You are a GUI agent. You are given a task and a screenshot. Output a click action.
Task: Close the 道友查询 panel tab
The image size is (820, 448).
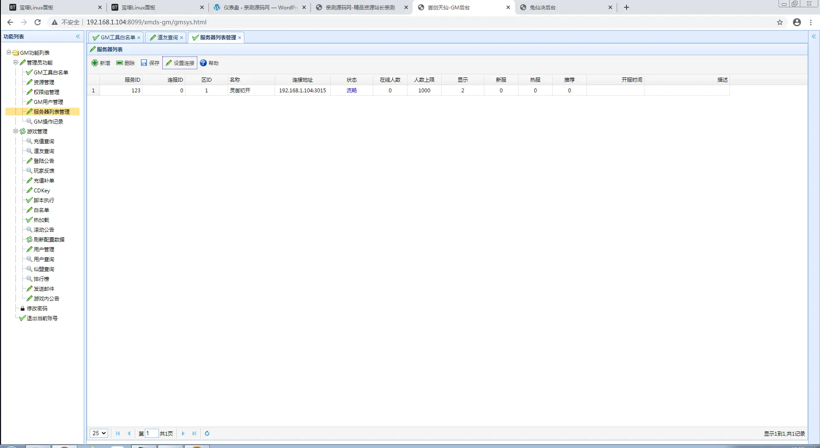coord(182,38)
